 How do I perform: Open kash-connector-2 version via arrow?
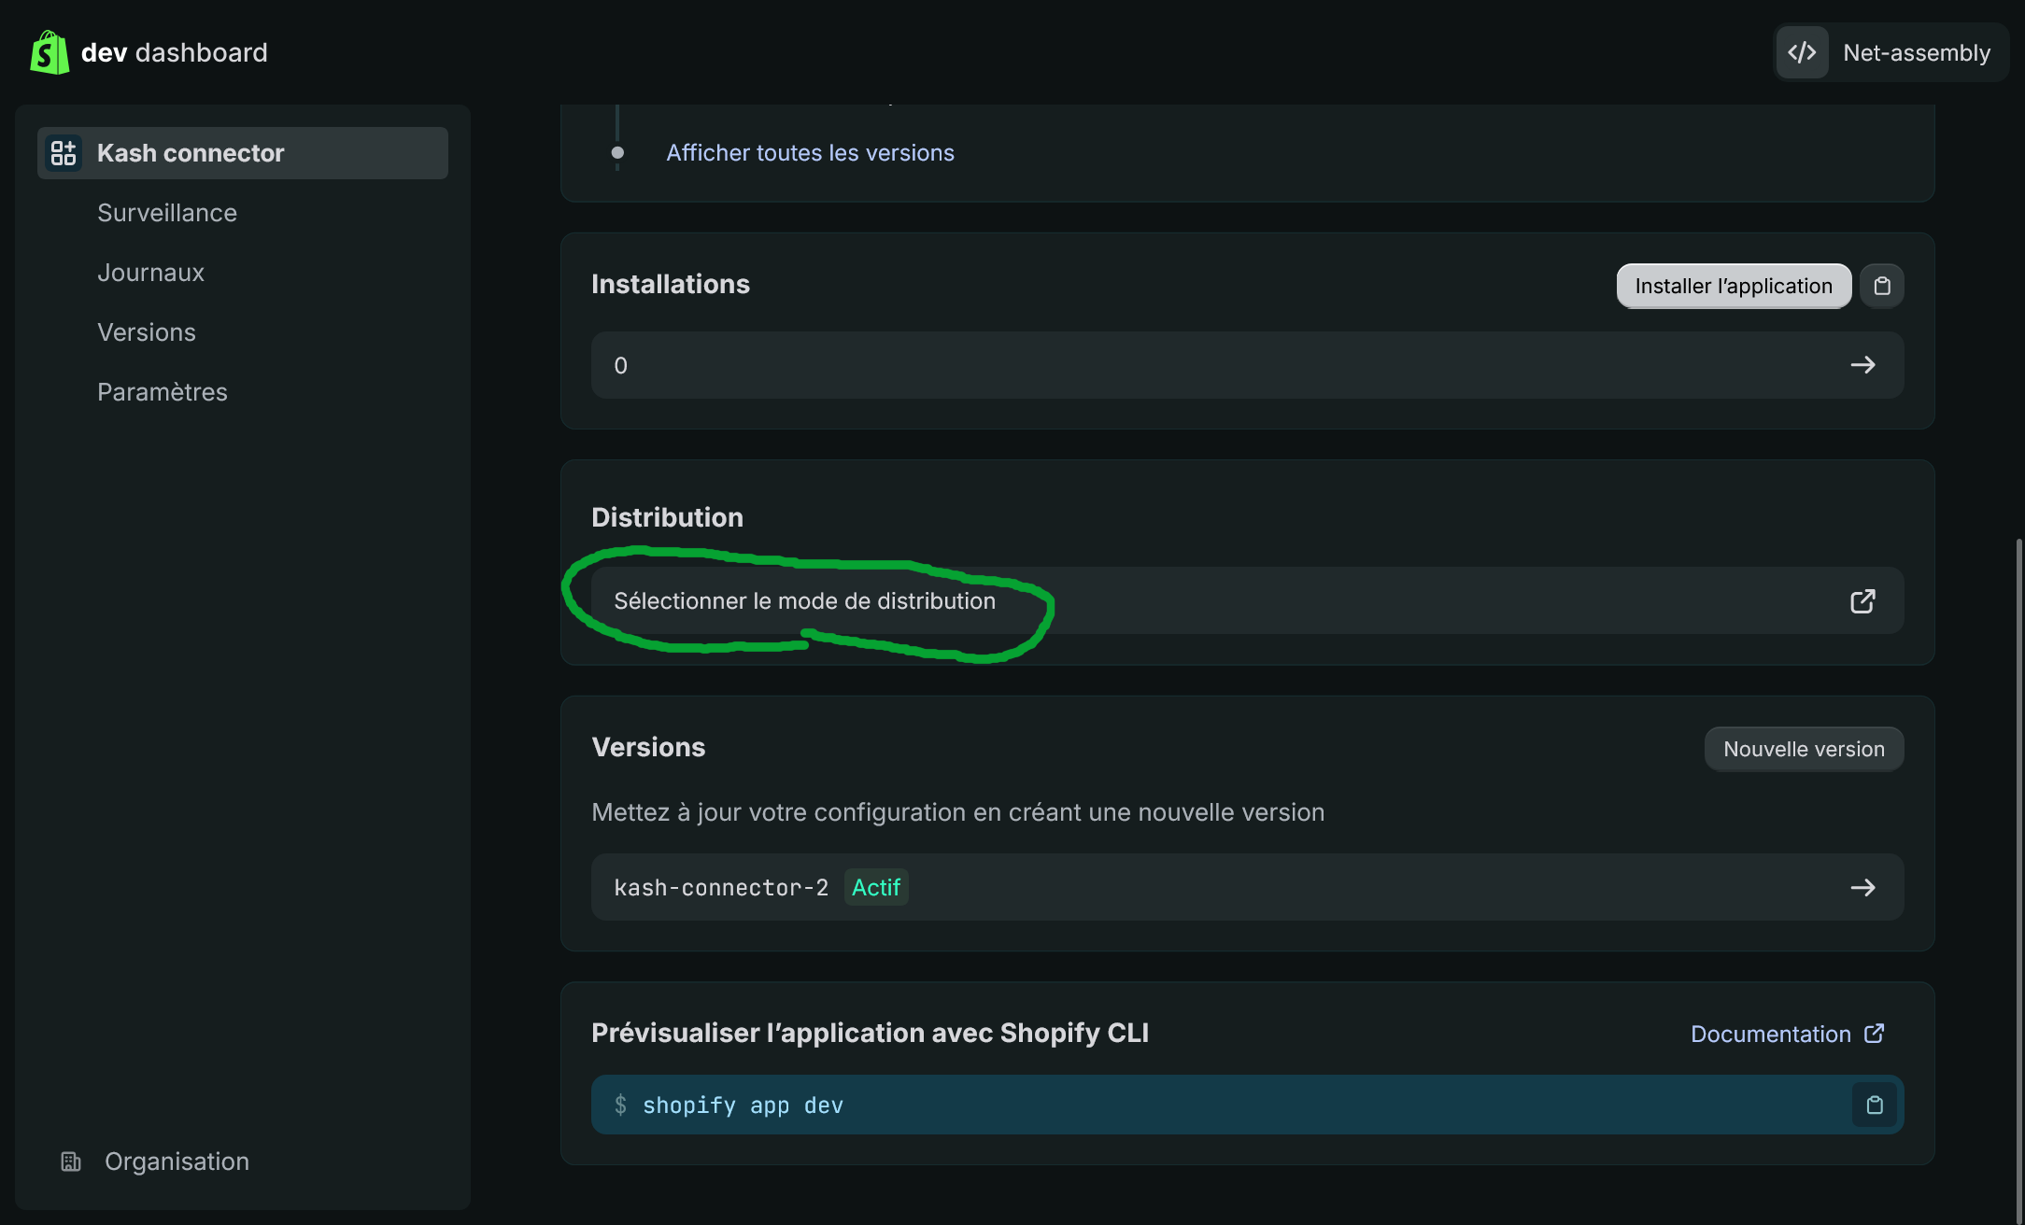[x=1863, y=887]
